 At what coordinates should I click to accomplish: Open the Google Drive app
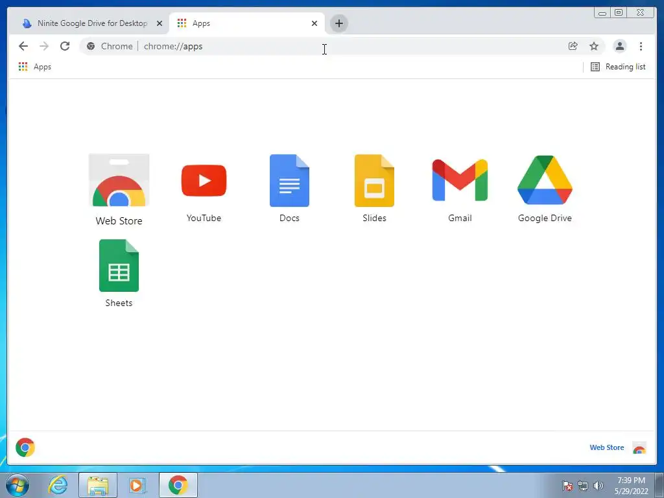[545, 180]
